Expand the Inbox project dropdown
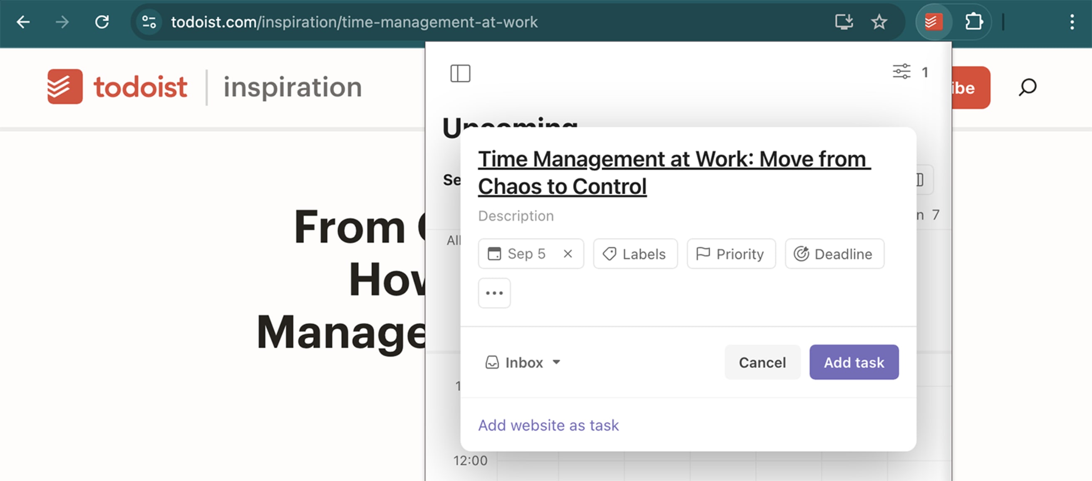Image resolution: width=1092 pixels, height=481 pixels. 523,362
